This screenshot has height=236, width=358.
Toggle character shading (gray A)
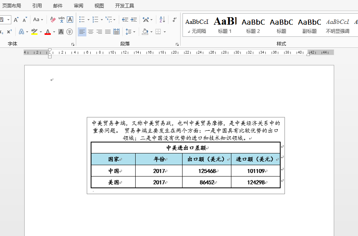click(61, 32)
